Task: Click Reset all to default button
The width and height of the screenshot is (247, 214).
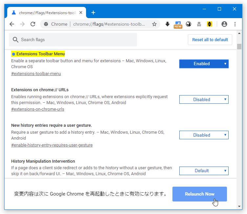Action: [210, 40]
